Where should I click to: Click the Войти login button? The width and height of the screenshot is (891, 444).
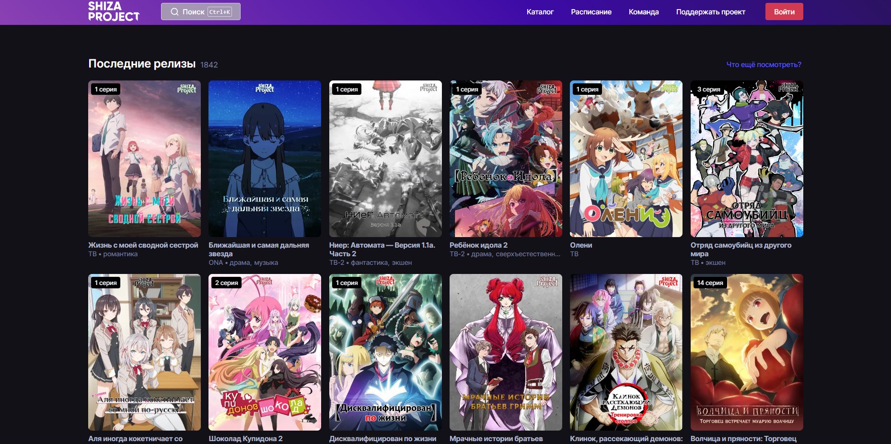click(784, 11)
